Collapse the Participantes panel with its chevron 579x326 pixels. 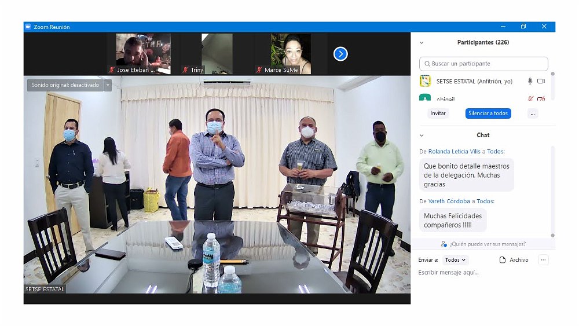coord(422,42)
